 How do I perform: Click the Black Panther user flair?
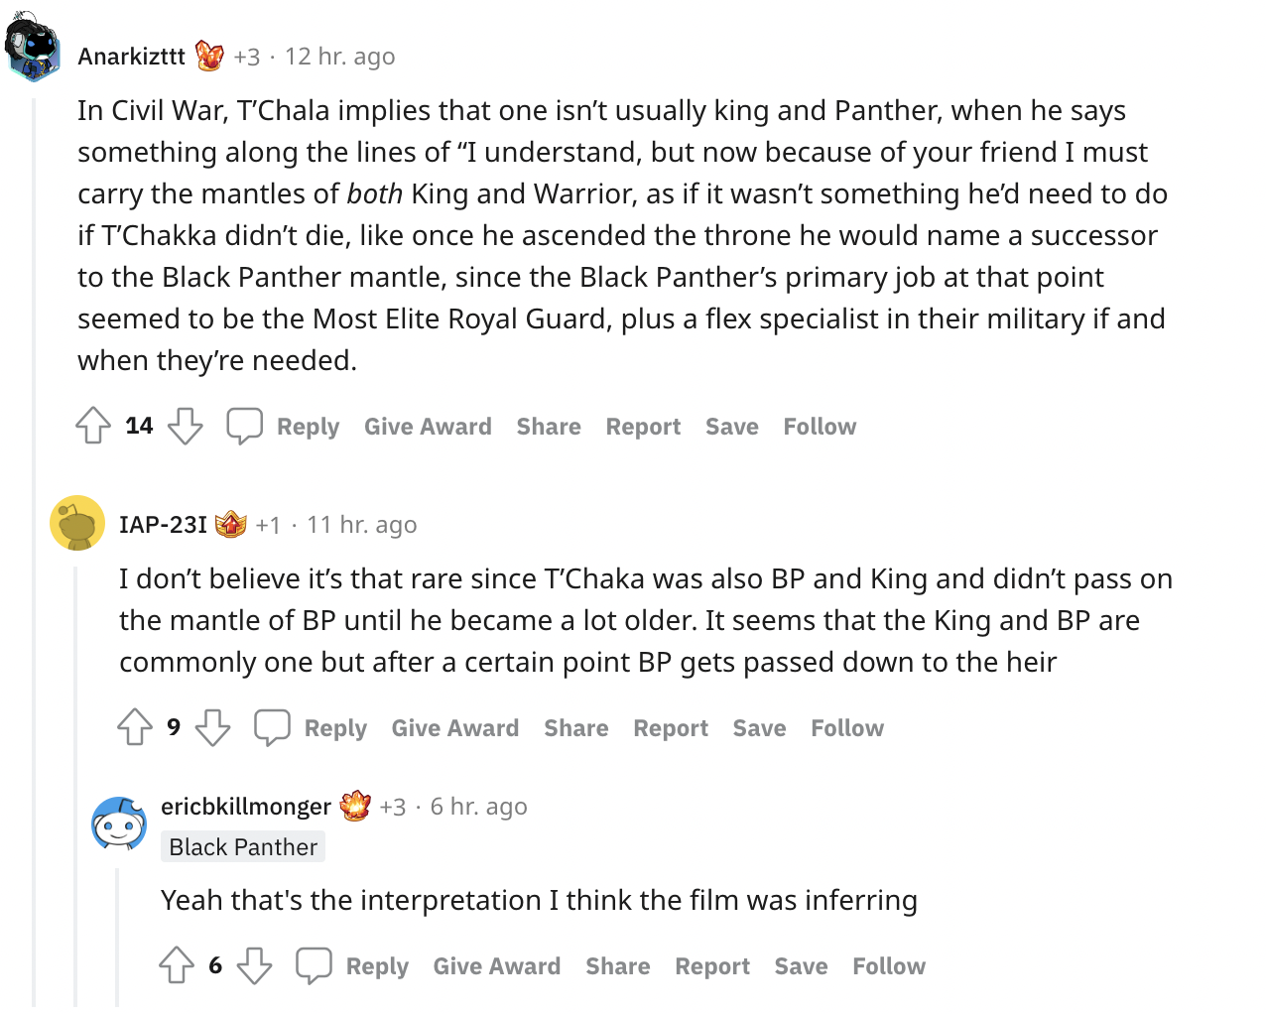tap(243, 847)
